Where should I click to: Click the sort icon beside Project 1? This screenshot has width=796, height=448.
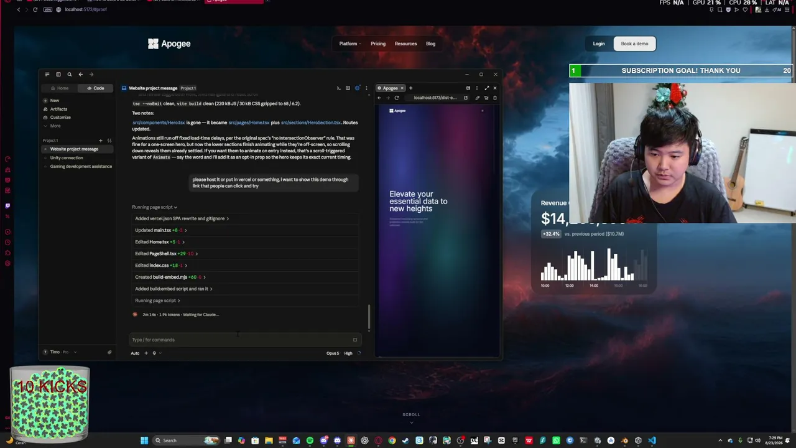[109, 141]
